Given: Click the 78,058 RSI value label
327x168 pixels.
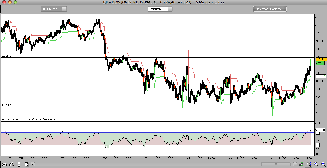Looking at the screenshot, I should click(x=320, y=130).
